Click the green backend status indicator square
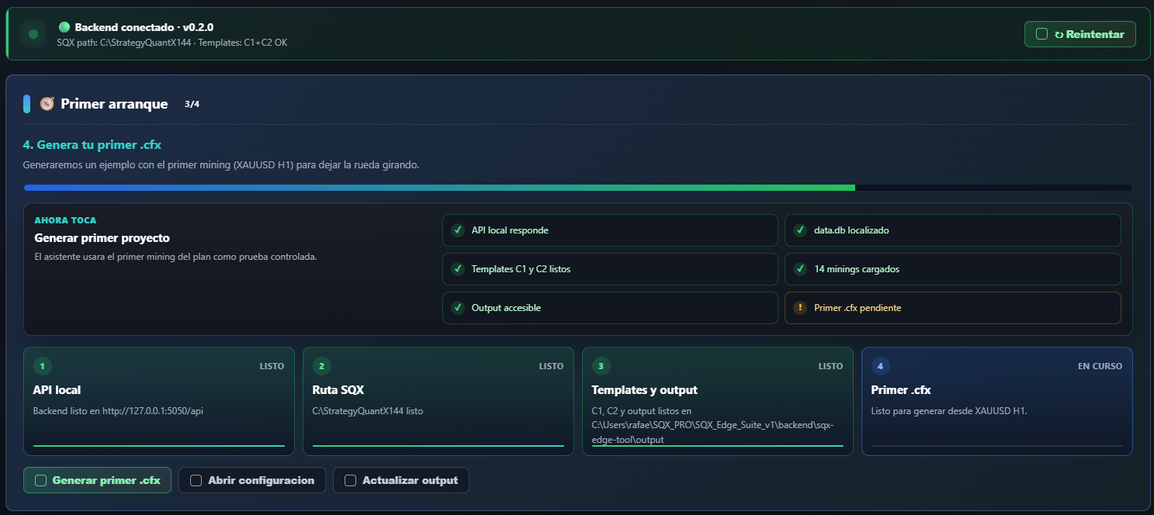 (x=33, y=34)
